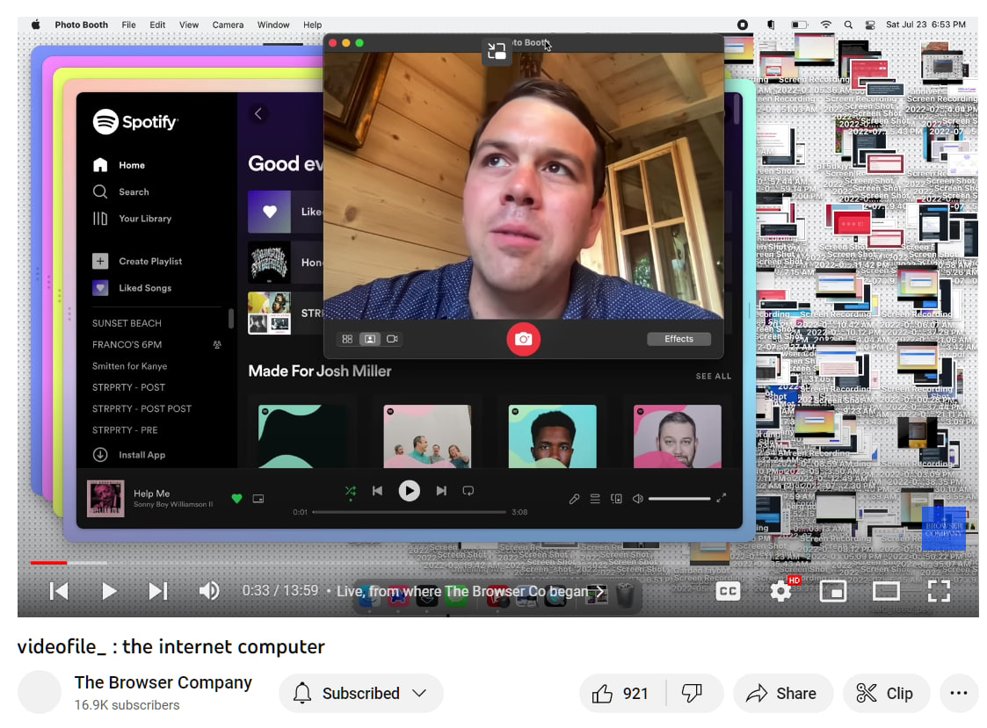The image size is (987, 728).
Task: Open the Photo Booth Effects button
Action: (x=679, y=339)
